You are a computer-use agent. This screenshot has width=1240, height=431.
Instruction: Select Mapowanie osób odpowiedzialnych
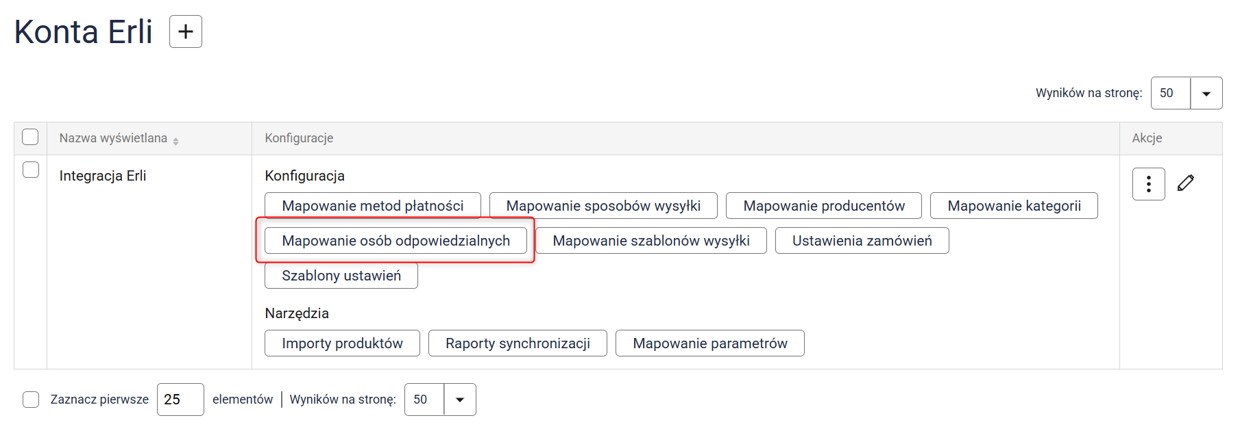pyautogui.click(x=396, y=241)
